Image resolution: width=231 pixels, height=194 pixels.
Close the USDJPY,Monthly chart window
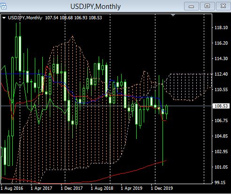[x=223, y=6]
